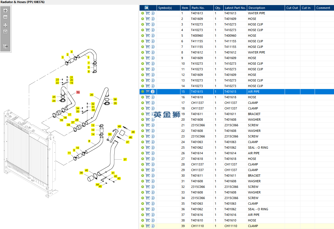
Task: Select part number T401609 in item 9 row
Action: [197, 58]
